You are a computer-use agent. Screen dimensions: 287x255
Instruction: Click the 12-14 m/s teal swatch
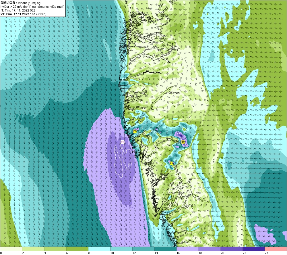(143, 249)
